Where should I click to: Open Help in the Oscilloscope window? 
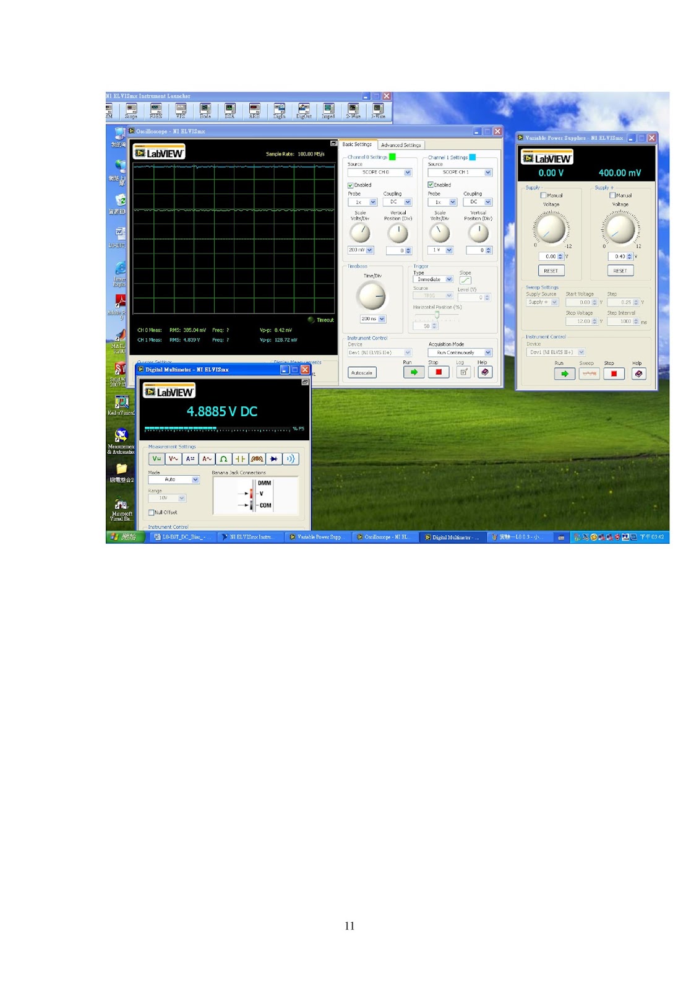click(x=485, y=372)
